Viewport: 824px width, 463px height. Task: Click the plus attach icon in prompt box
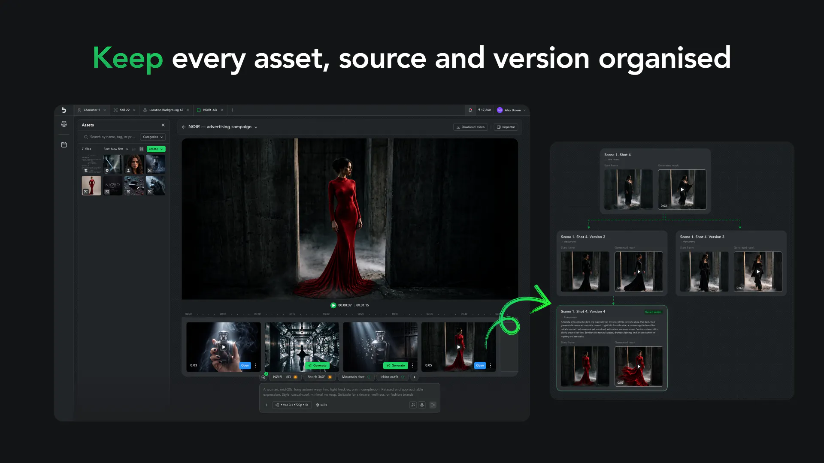coord(266,405)
